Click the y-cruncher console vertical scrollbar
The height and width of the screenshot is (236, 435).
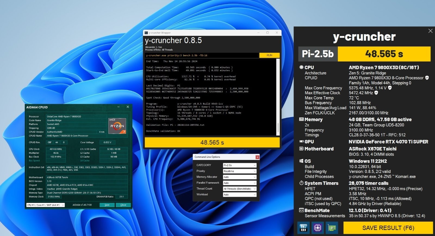(x=278, y=97)
